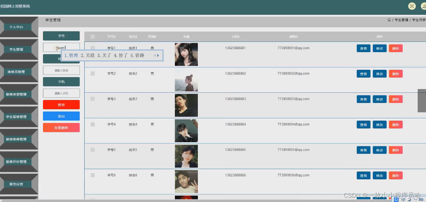
Task: Click the IME previous-candidates arrow
Action: click(x=155, y=55)
